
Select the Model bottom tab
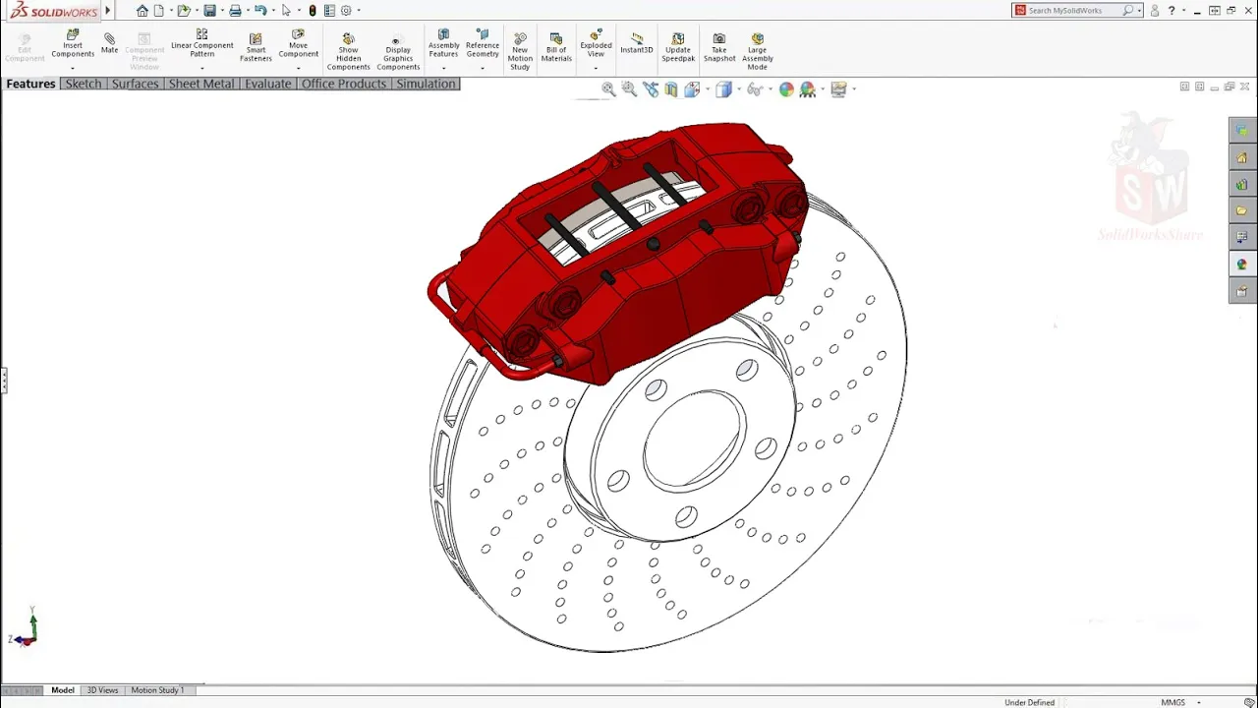point(63,690)
